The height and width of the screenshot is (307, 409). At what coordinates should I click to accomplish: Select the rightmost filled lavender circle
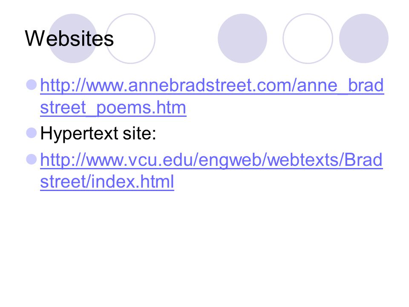tap(363, 38)
